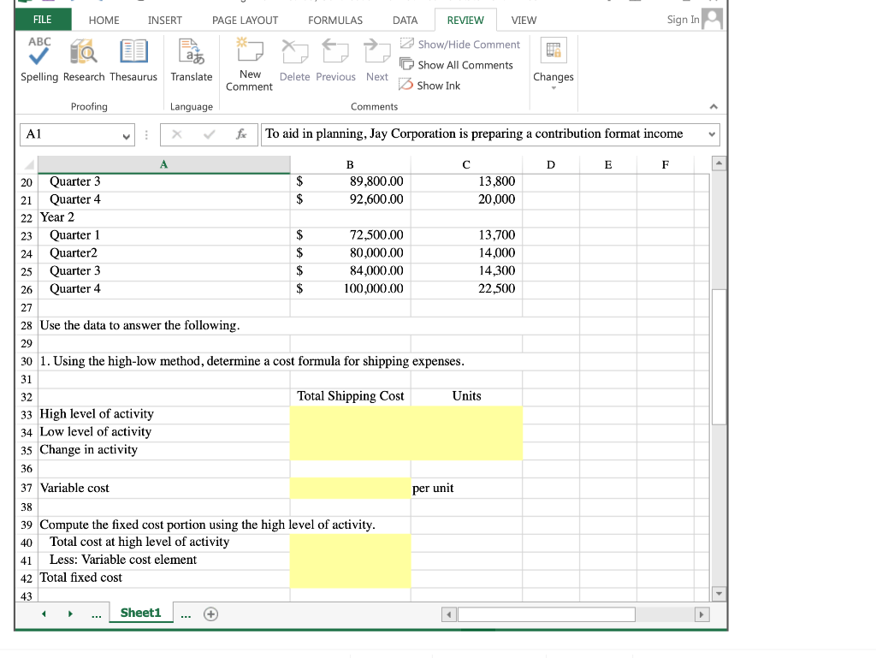This screenshot has height=658, width=876.
Task: Open the FILE tab
Action: point(43,20)
